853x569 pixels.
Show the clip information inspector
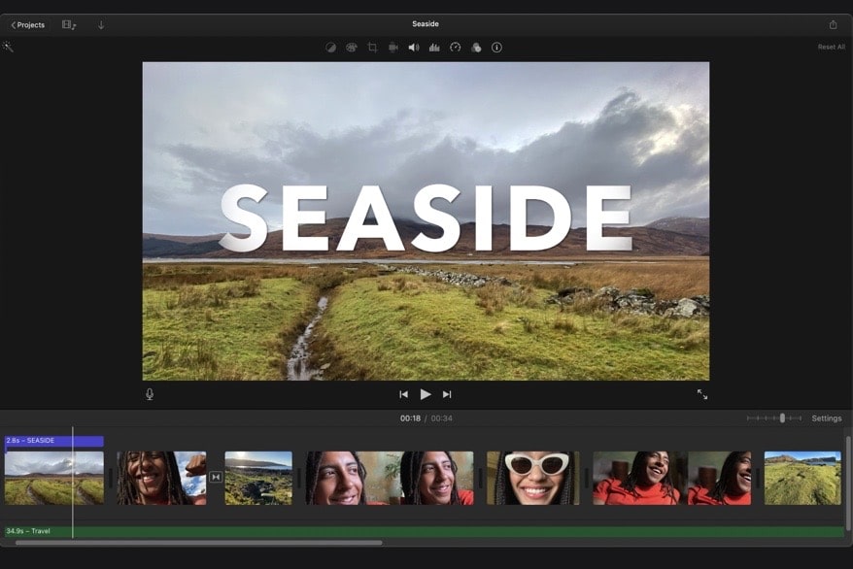[x=496, y=48]
